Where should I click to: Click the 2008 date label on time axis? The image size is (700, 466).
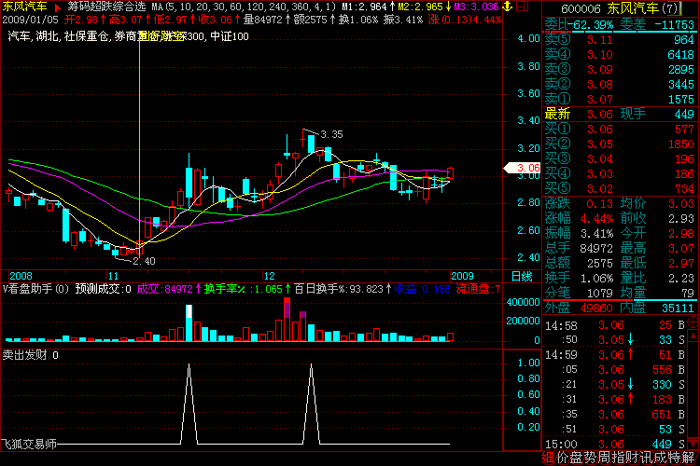click(21, 276)
